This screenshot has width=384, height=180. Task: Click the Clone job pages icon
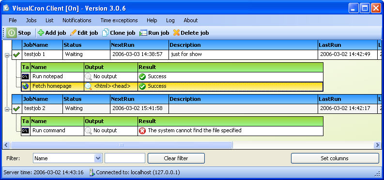105,33
